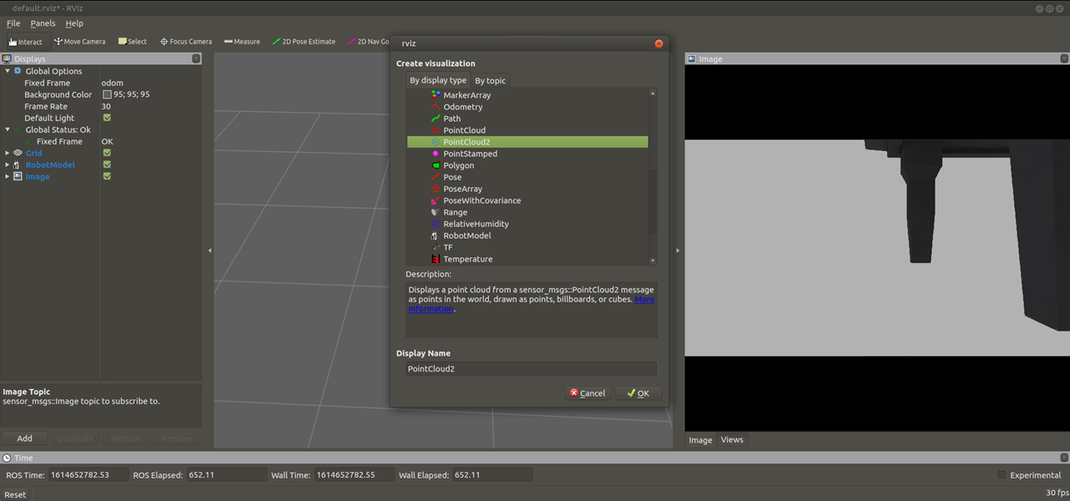Toggle the Experimental checkbox
The width and height of the screenshot is (1070, 501).
[x=1002, y=475]
